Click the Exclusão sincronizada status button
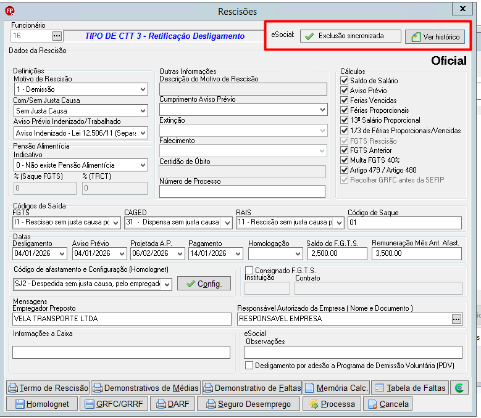Image resolution: width=481 pixels, height=418 pixels. [x=350, y=36]
